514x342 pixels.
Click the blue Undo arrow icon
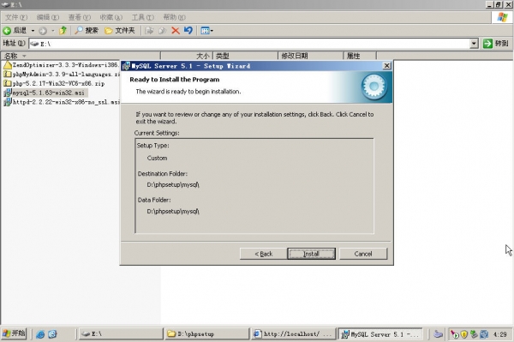[x=188, y=31]
